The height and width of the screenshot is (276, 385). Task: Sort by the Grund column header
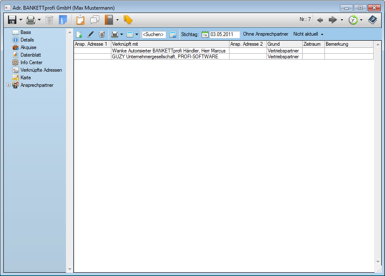284,44
